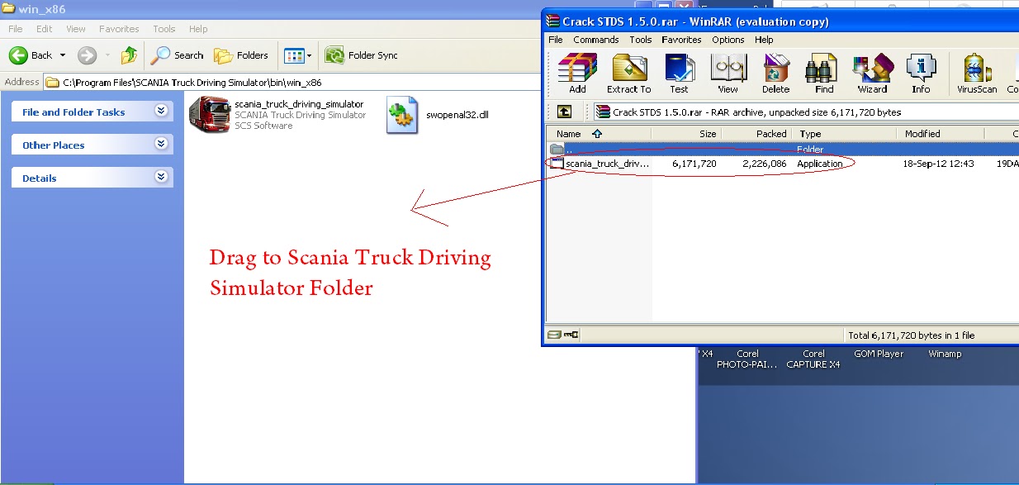Click the Test archive icon in WinRAR
Viewport: 1019px width, 485px height.
point(679,74)
